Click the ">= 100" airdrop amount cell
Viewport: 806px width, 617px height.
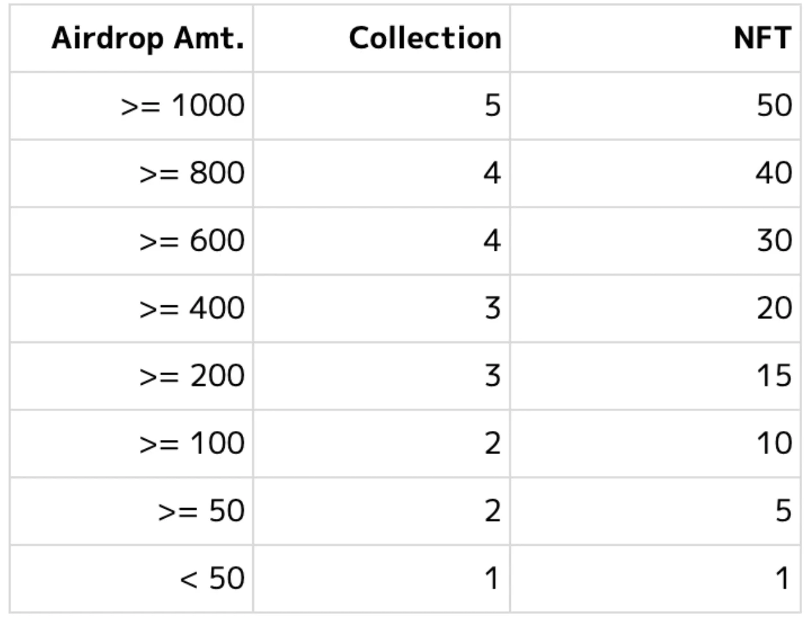(192, 443)
